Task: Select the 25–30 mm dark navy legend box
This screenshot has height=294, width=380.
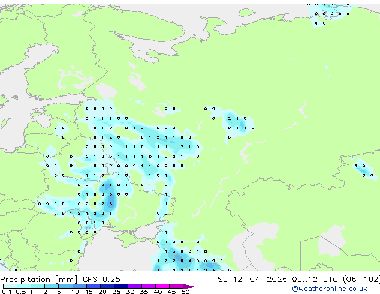Action: 121,286
